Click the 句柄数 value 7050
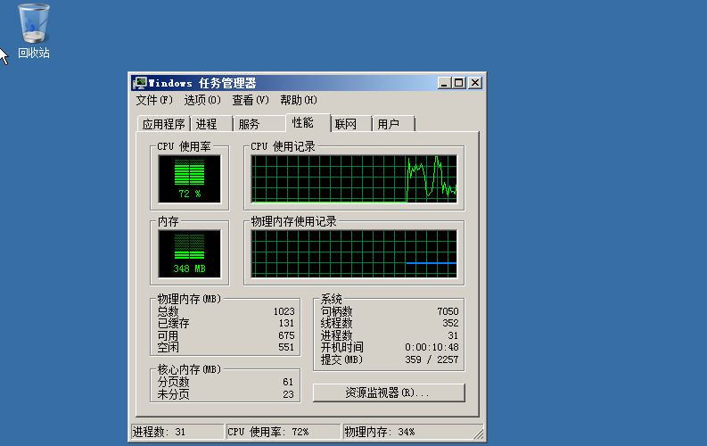 448,311
